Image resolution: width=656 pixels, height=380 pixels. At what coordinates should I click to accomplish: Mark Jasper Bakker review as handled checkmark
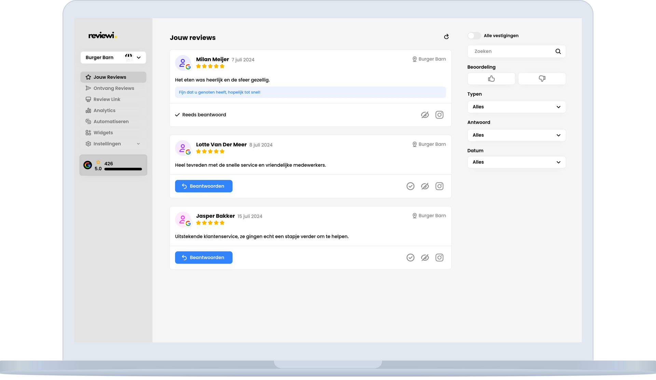click(x=410, y=258)
